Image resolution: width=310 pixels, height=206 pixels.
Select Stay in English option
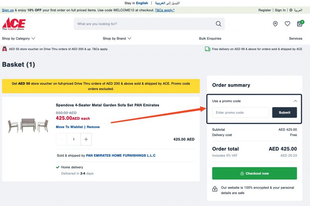(x=136, y=3)
